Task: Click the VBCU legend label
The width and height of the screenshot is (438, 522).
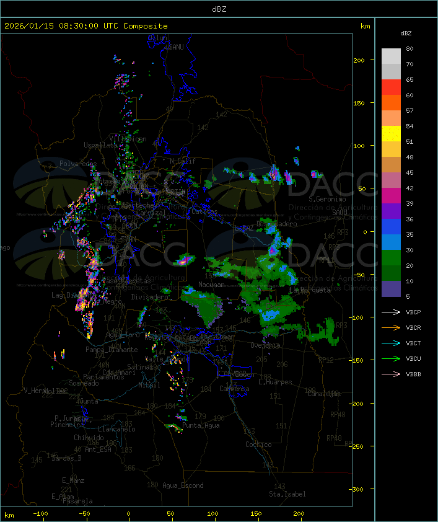Action: (413, 359)
